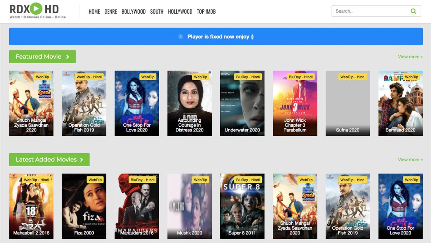
Task: Open Shubh Mangal Zyada Saavdhan in Latest Added
Action: (x=295, y=206)
